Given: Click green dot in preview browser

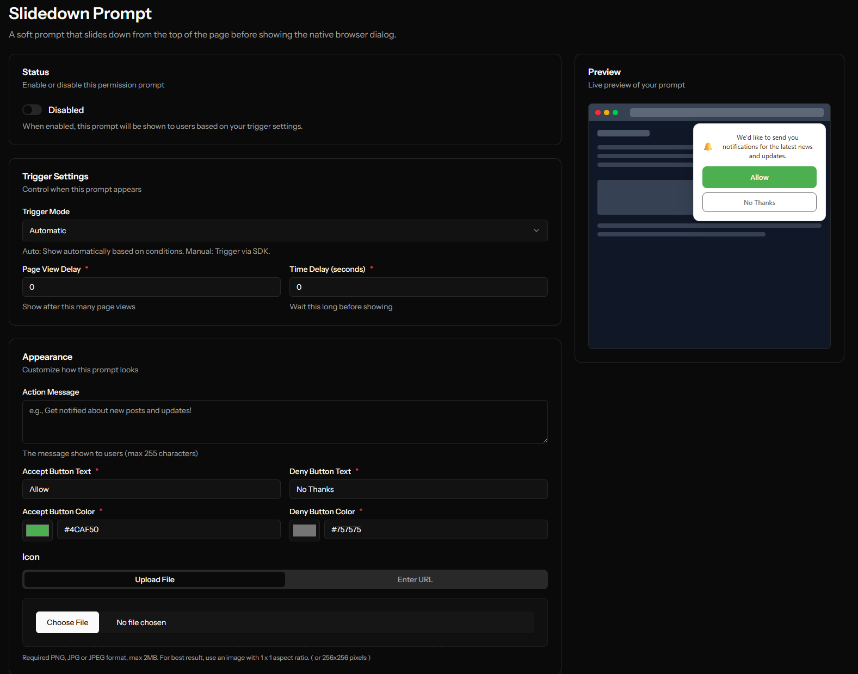Looking at the screenshot, I should pyautogui.click(x=615, y=113).
